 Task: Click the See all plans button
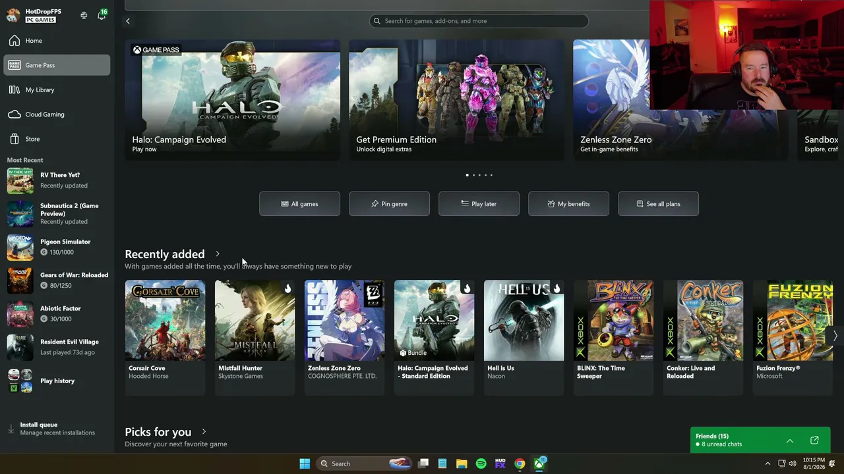point(658,204)
